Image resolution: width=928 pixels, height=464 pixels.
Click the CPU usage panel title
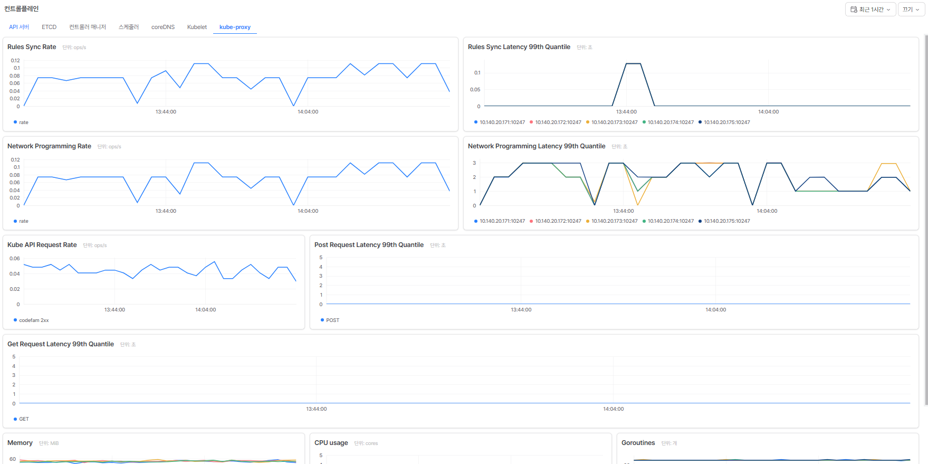tap(331, 443)
